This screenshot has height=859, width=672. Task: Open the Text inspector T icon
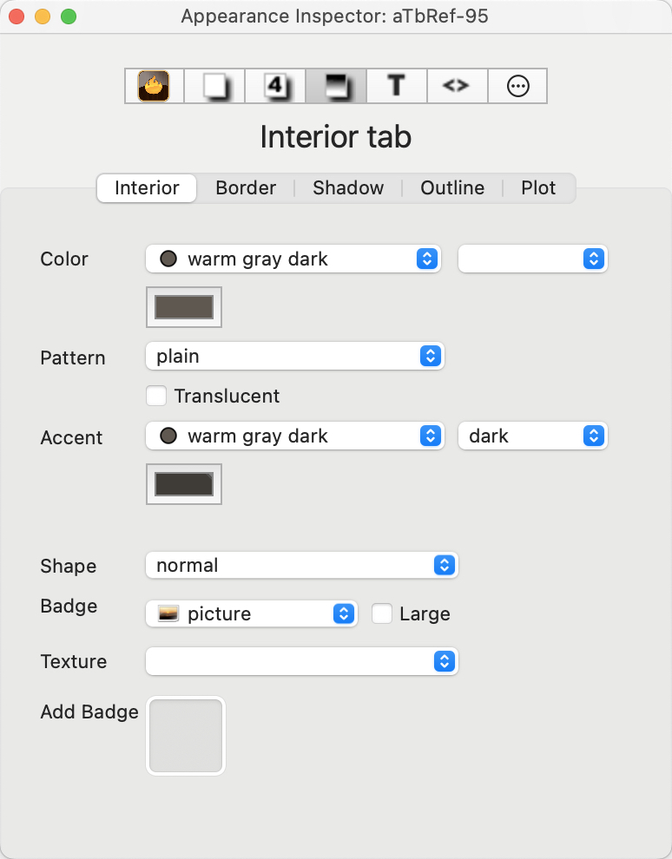[x=396, y=86]
